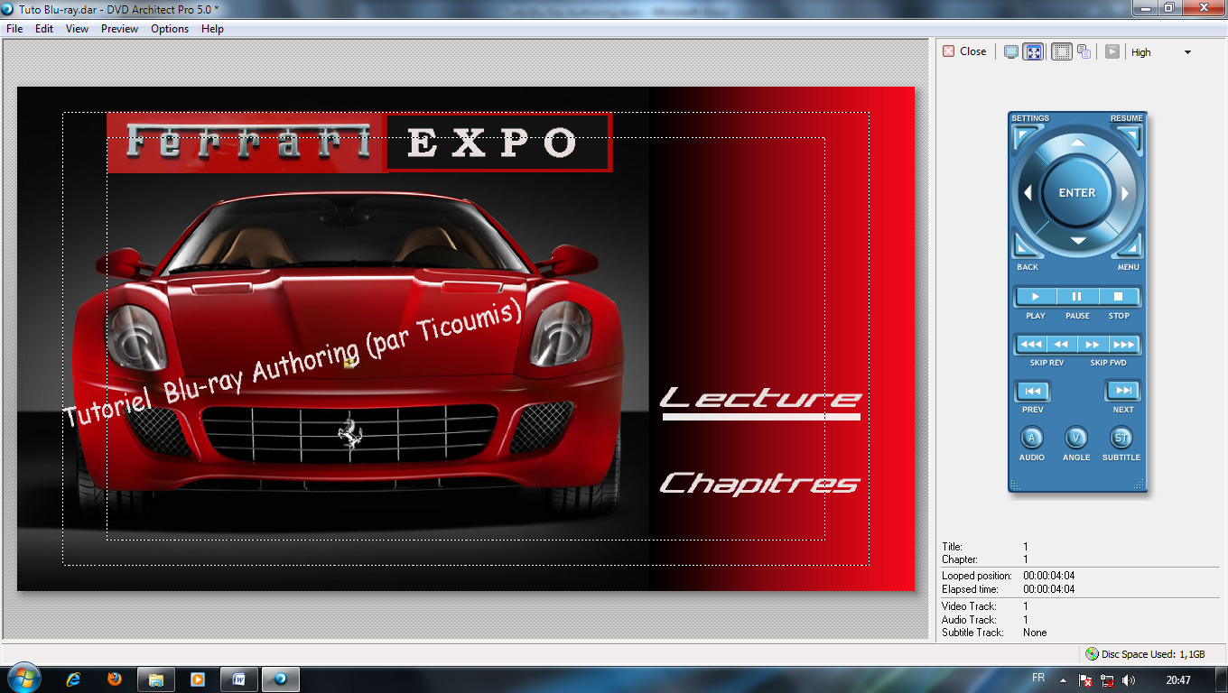Open the Help menu
Screen dimensions: 1228x693
(213, 29)
